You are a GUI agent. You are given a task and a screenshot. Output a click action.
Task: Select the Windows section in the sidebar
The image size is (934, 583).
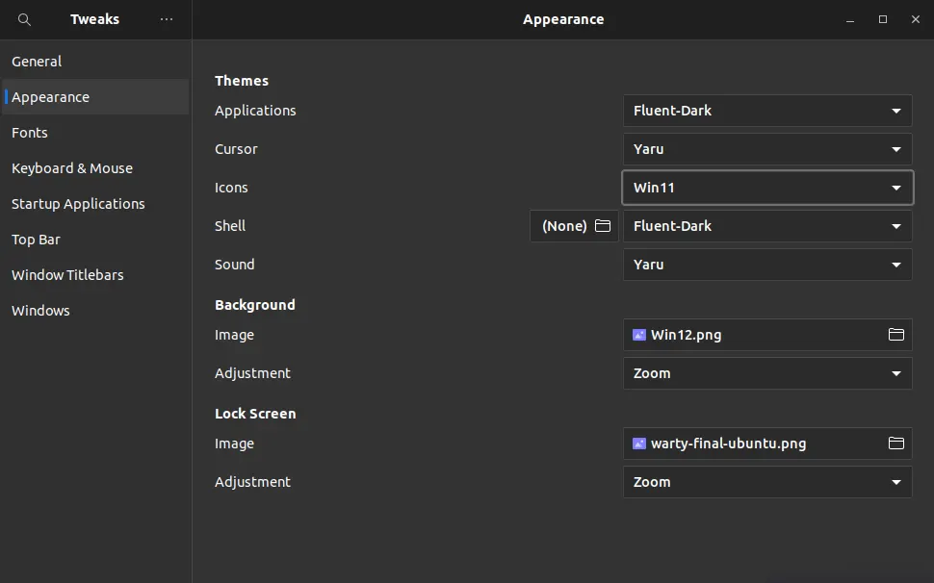40,310
